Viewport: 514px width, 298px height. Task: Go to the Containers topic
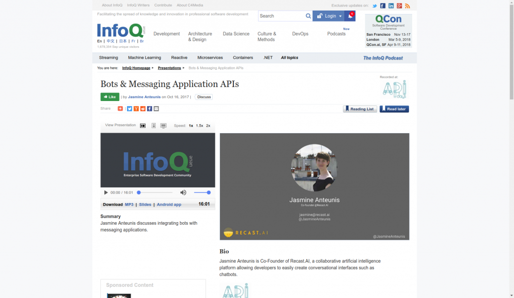coord(243,58)
